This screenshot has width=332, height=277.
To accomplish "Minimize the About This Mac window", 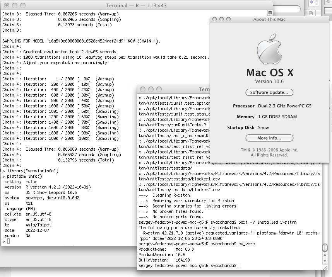I will [x=221, y=19].
